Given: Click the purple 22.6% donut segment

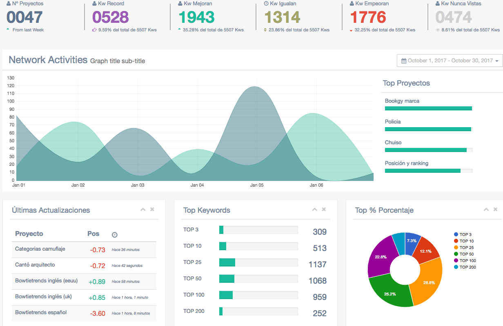Looking at the screenshot, I should pyautogui.click(x=380, y=257).
